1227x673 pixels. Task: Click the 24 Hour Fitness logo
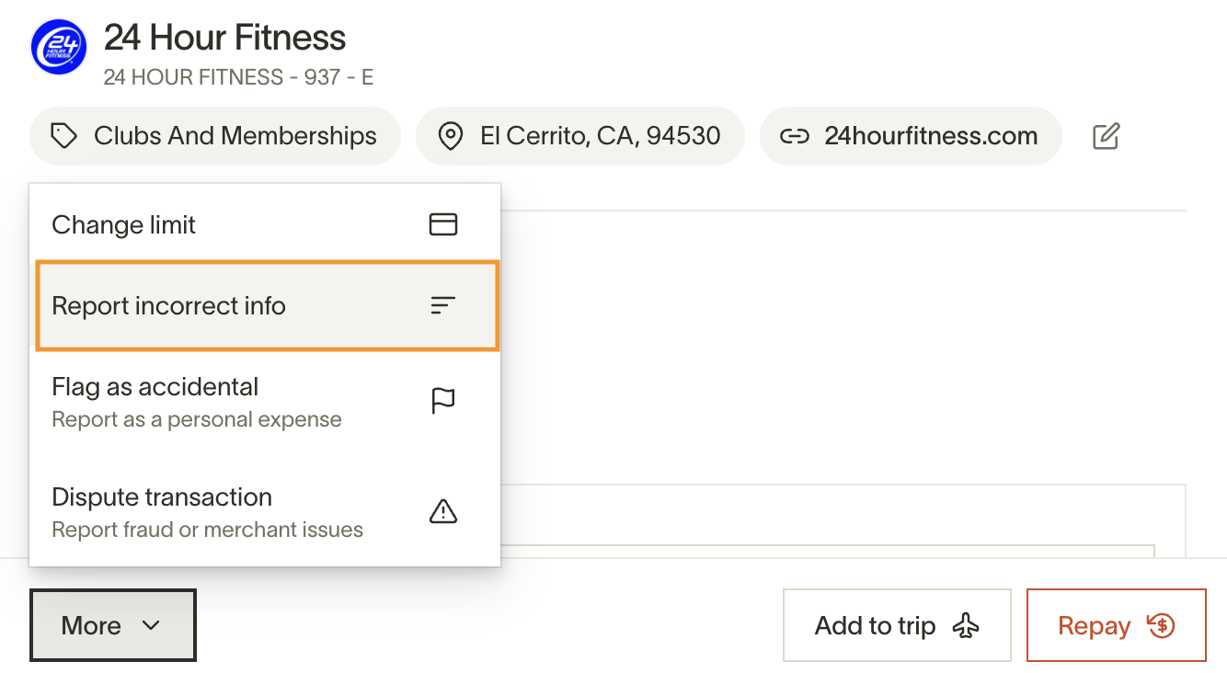pyautogui.click(x=58, y=47)
